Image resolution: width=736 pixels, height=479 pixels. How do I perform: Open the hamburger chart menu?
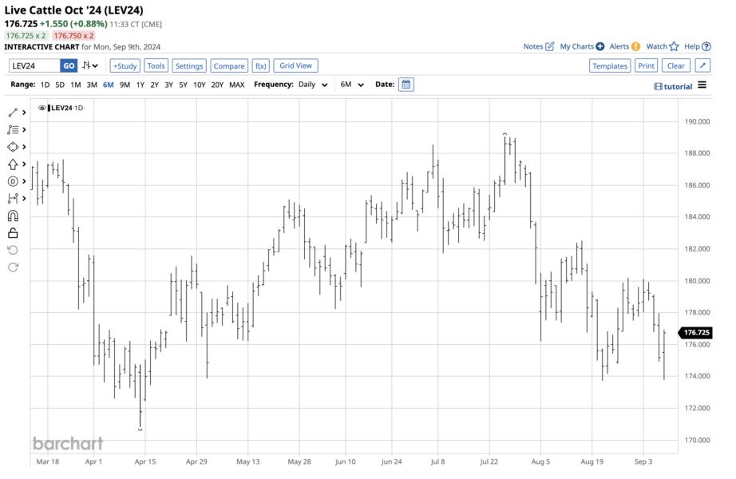702,85
